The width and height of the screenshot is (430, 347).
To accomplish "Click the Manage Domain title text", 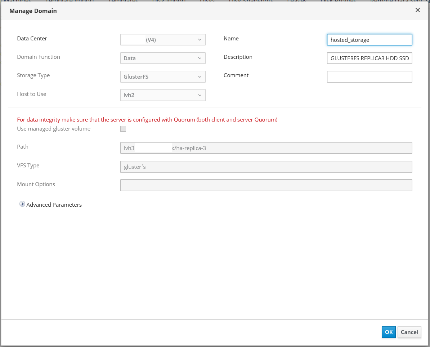I will [33, 11].
